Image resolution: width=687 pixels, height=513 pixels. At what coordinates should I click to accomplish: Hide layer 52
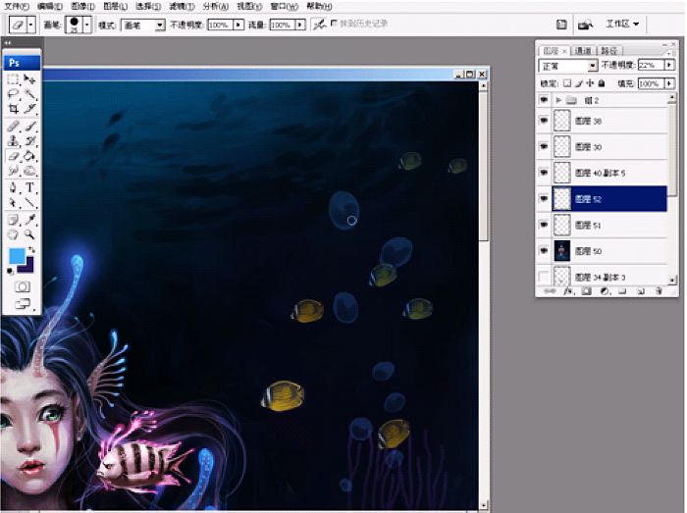click(544, 199)
